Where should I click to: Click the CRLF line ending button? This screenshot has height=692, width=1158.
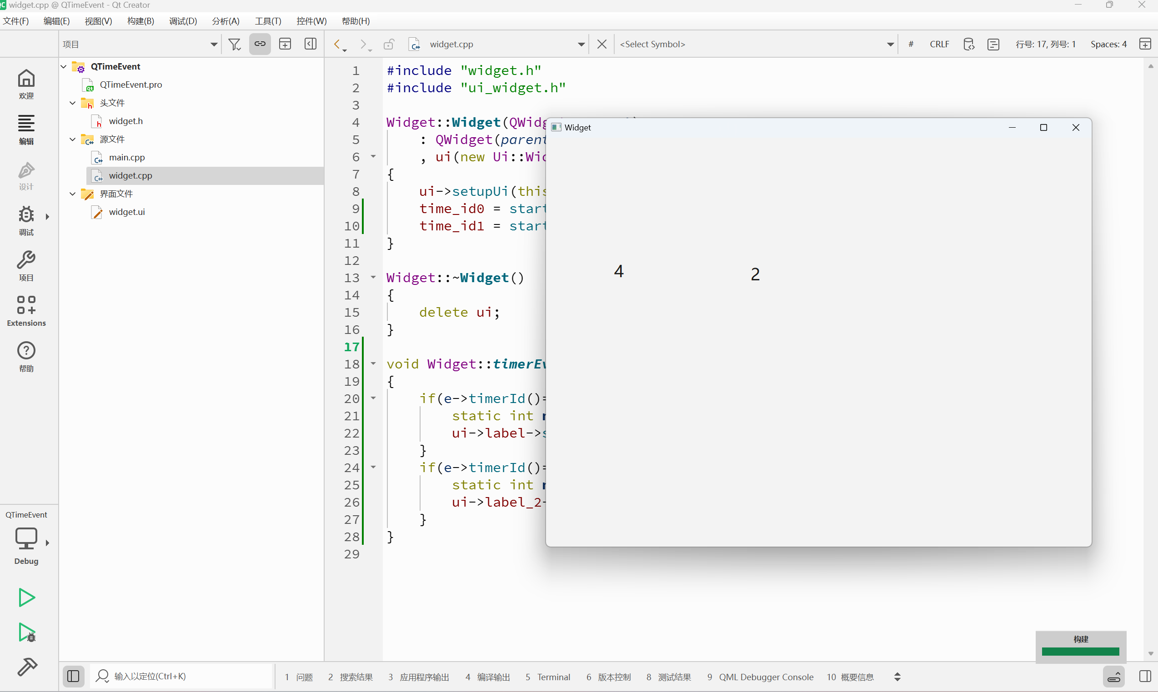coord(939,44)
